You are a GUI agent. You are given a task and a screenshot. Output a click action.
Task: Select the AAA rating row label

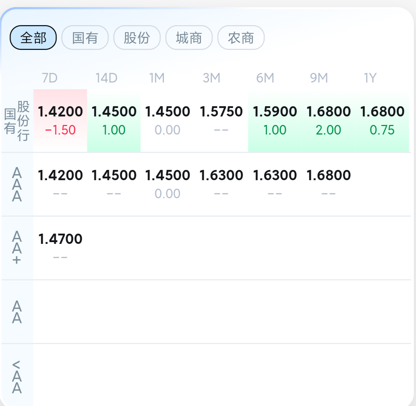(x=17, y=184)
